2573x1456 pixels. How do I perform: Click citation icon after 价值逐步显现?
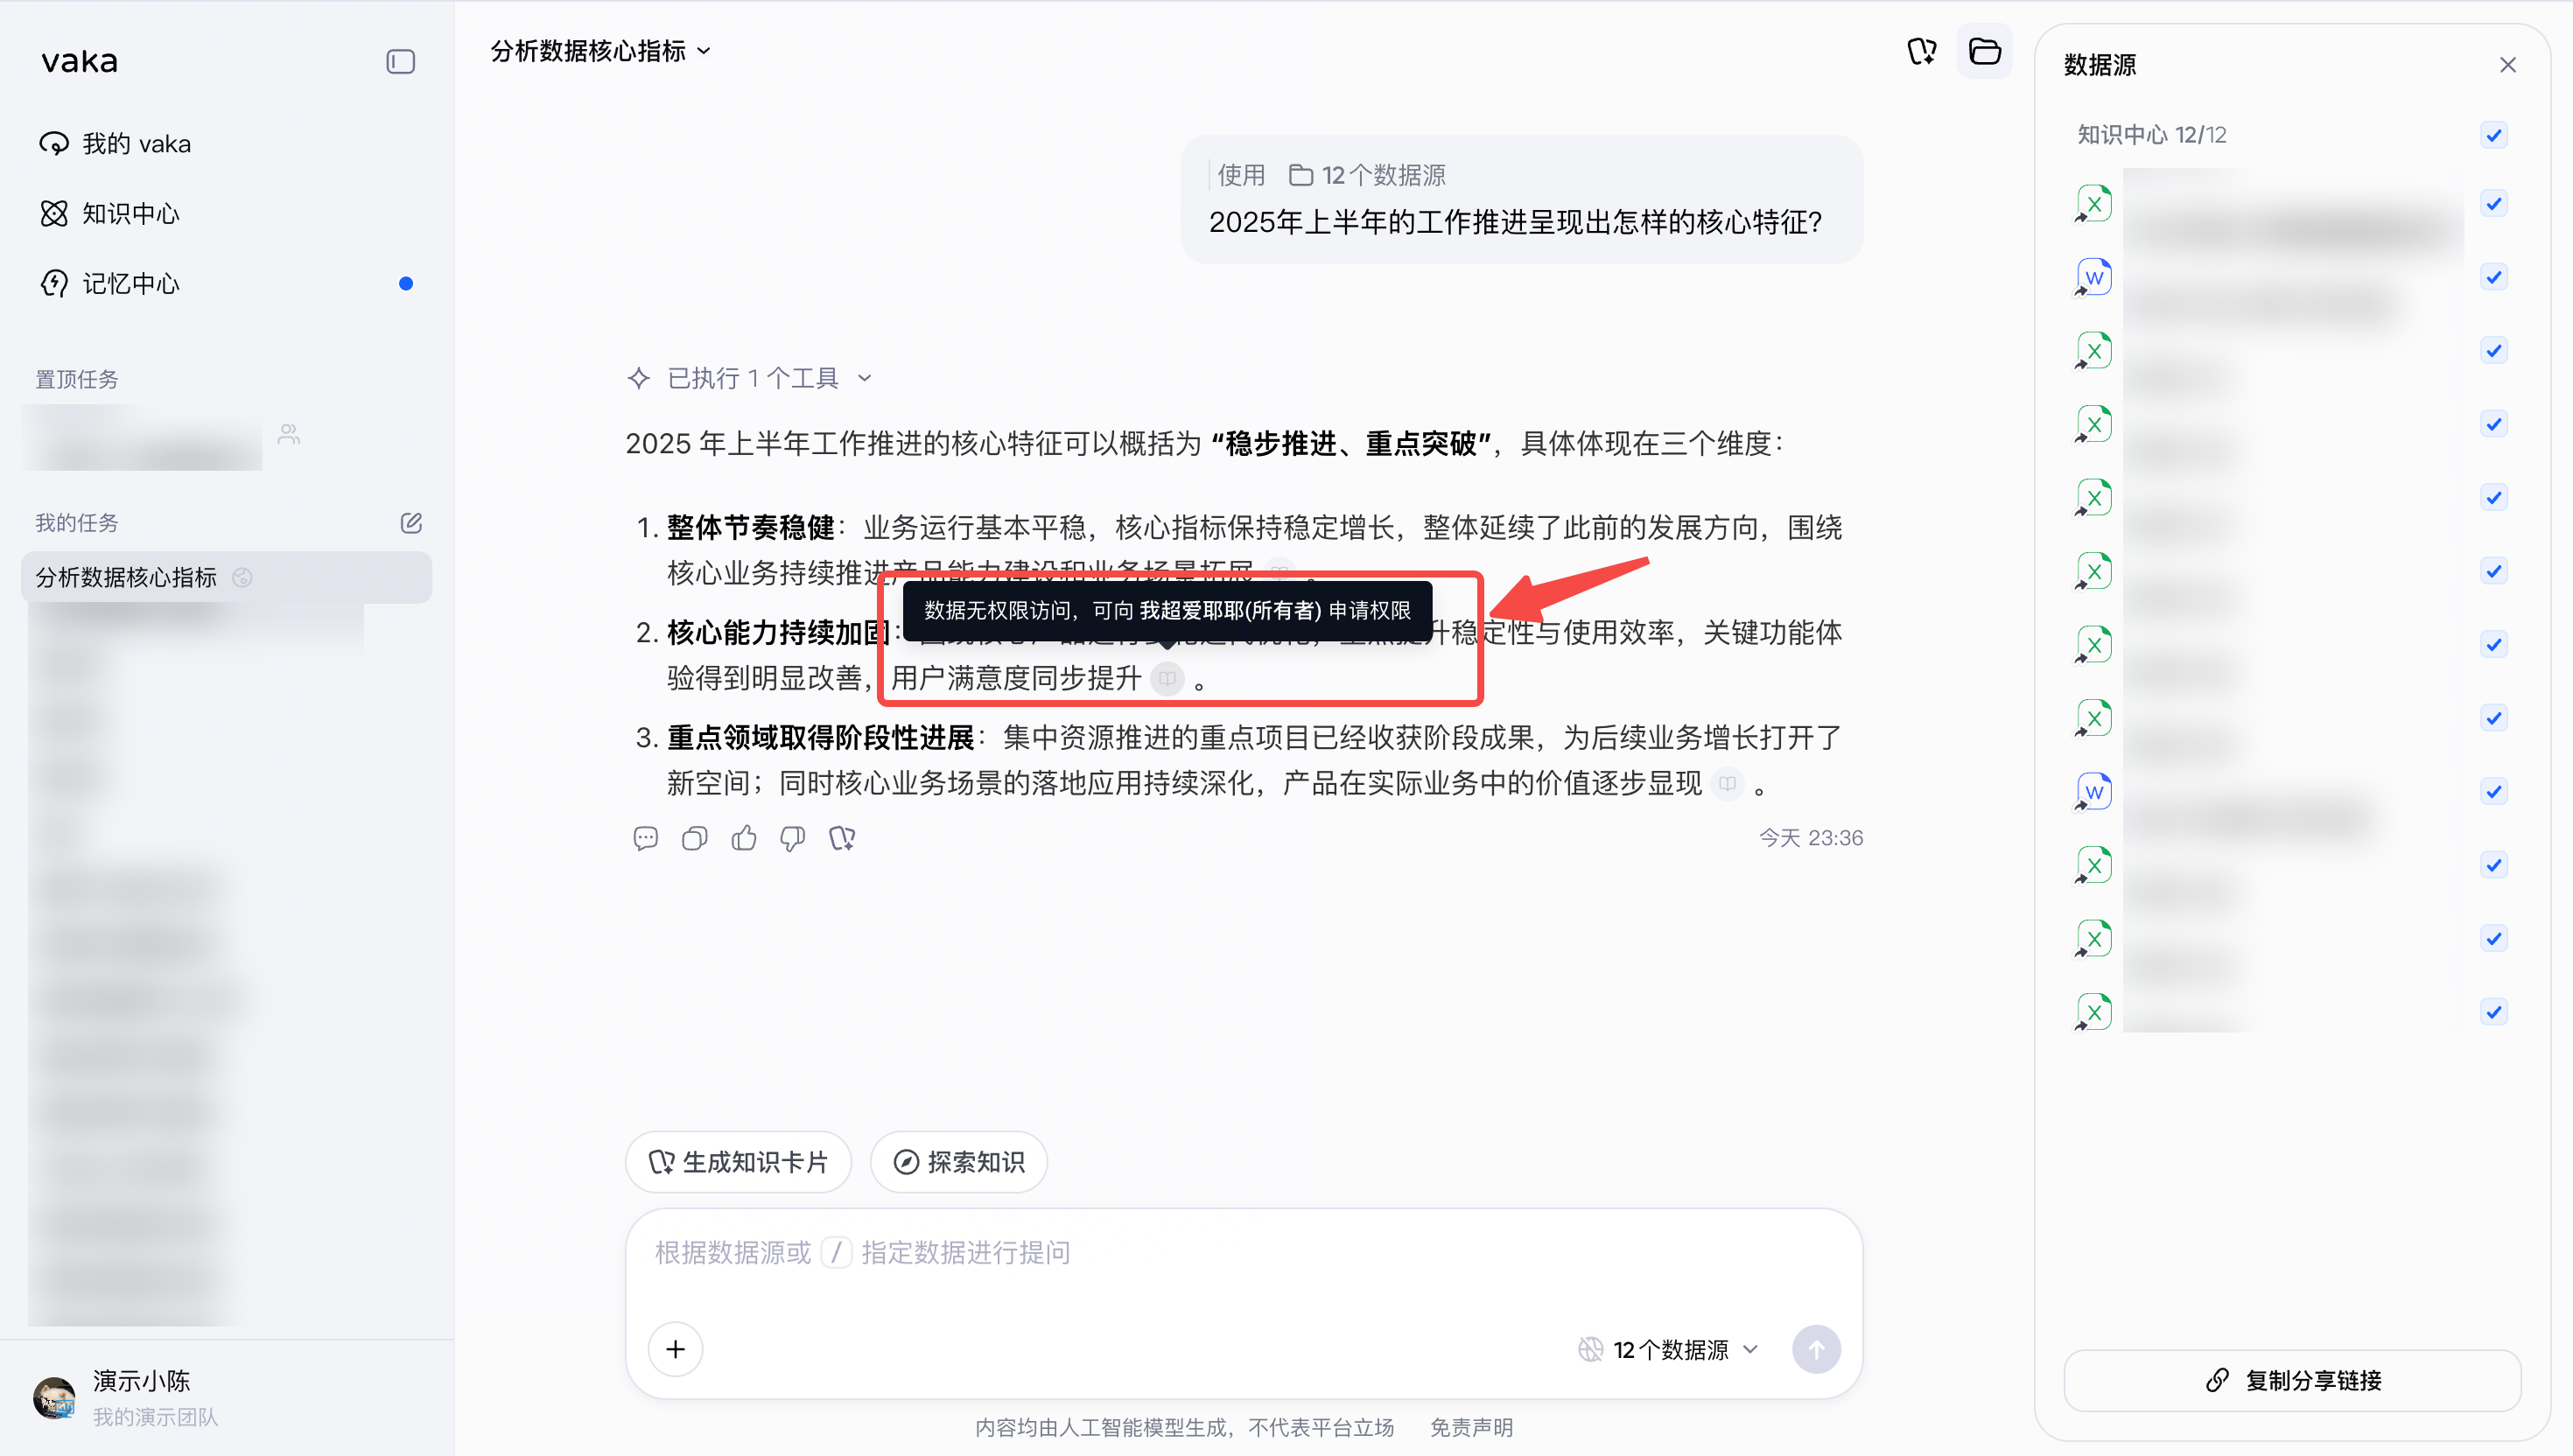[1727, 784]
